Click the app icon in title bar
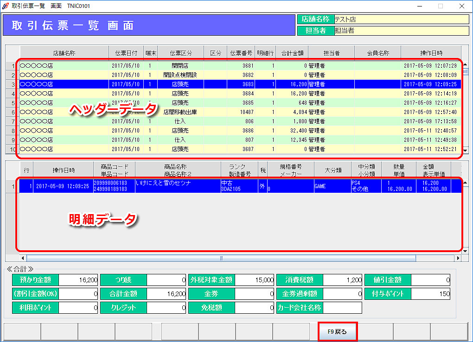Viewport: 473px width, 342px height. point(6,6)
